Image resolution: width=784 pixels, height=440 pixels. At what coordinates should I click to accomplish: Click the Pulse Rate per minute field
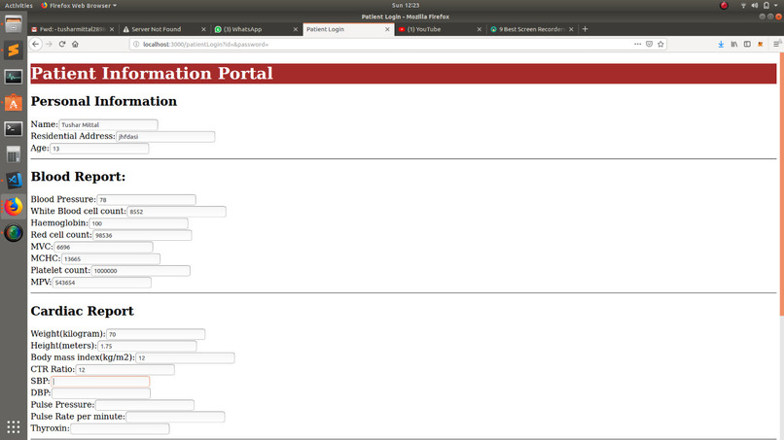click(175, 417)
